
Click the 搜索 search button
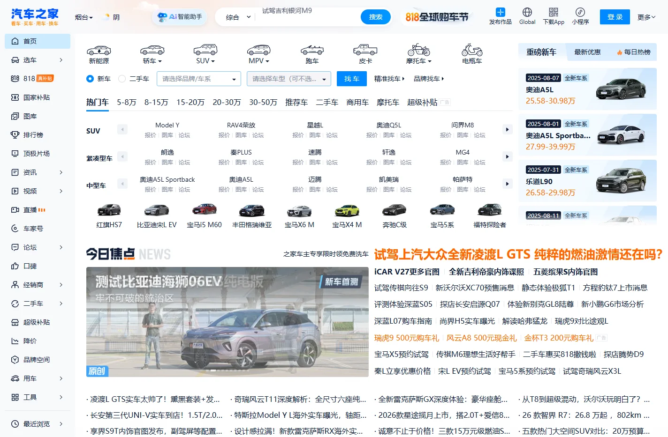coord(376,17)
